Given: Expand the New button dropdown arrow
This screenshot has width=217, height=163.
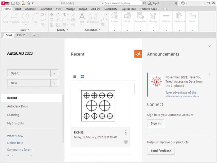Looking at the screenshot, I should [54, 83].
